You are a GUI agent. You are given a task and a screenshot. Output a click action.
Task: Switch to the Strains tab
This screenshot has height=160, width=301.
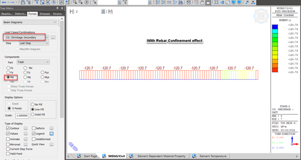(57, 14)
